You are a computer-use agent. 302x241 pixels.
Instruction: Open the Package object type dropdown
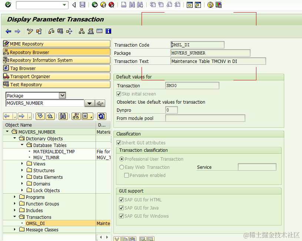[x=62, y=95]
